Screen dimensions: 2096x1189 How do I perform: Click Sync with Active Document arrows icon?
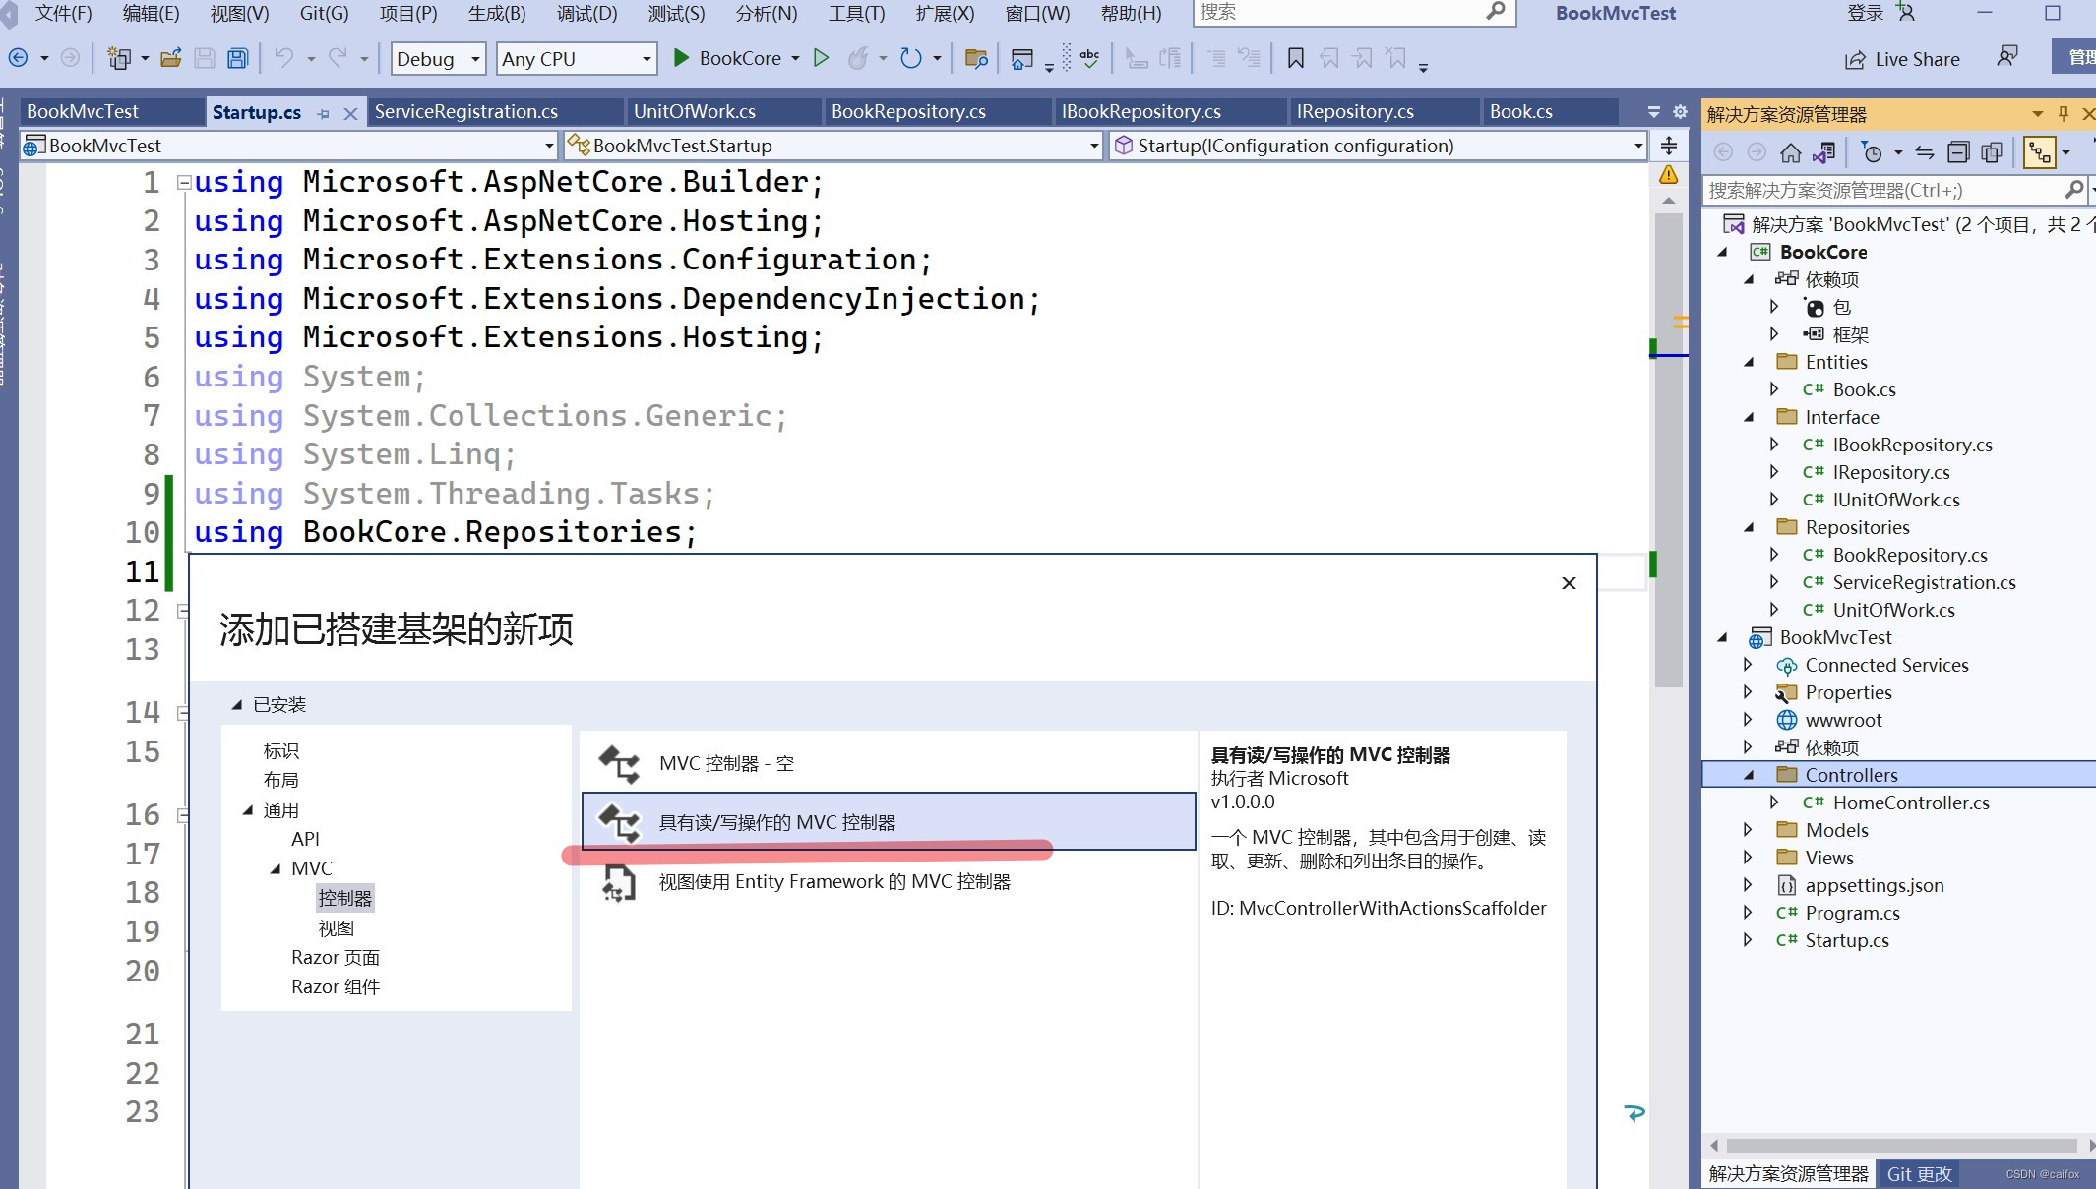1925,152
